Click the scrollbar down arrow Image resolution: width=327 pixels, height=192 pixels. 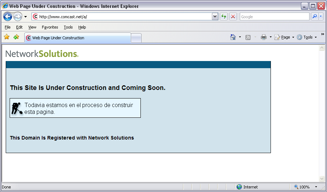click(322, 178)
